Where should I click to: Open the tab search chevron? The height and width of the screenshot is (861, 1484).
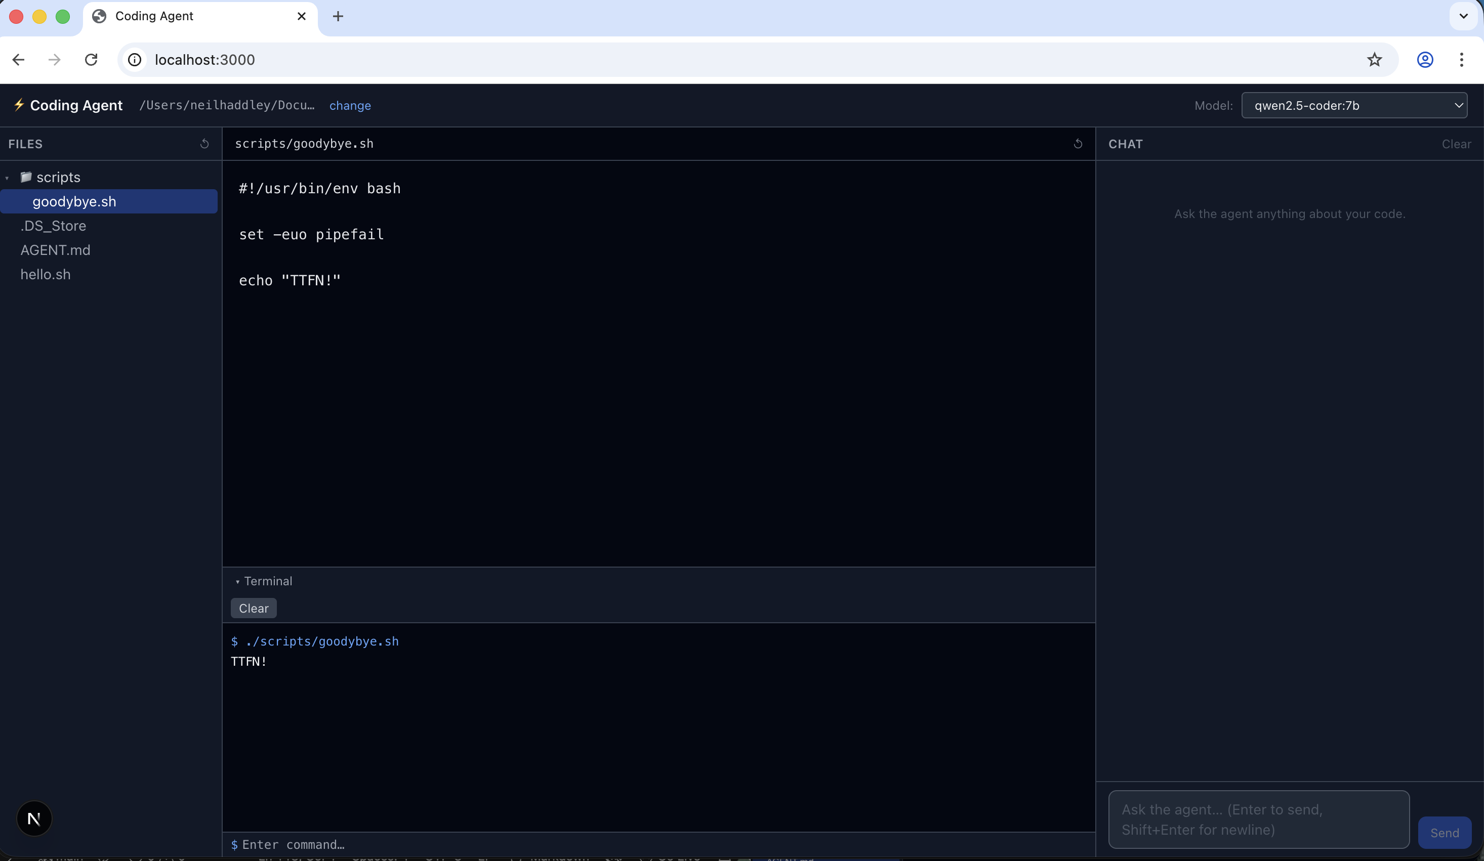1462,16
